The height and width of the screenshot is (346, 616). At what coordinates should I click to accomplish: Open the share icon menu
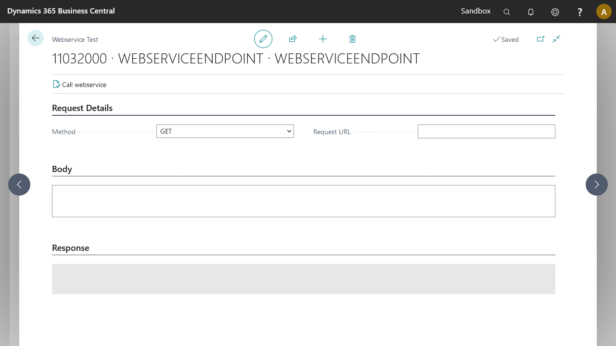click(x=293, y=39)
